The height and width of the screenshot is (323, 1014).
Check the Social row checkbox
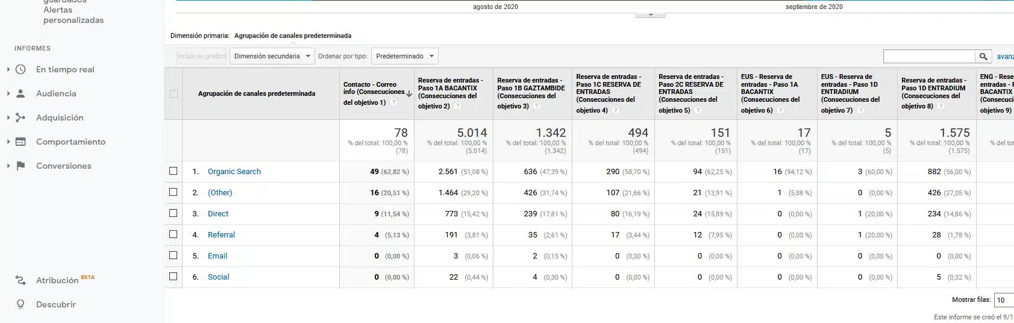click(174, 277)
